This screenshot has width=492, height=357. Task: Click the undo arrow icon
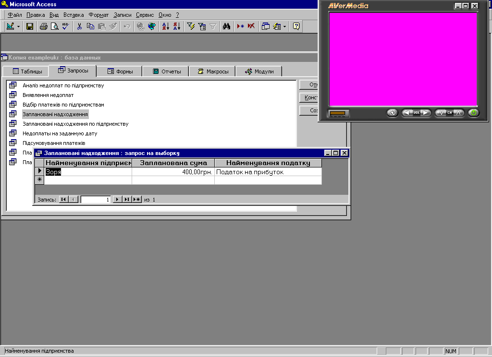pyautogui.click(x=127, y=26)
